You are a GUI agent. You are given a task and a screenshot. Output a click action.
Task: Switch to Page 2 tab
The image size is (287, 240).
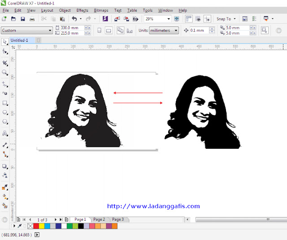click(x=99, y=219)
